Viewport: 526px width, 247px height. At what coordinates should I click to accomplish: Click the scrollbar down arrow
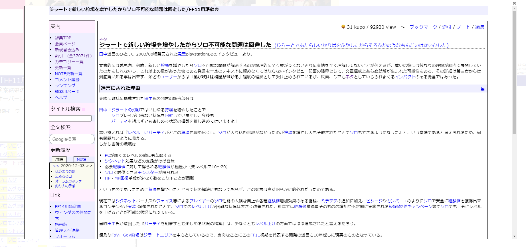tap(515, 236)
